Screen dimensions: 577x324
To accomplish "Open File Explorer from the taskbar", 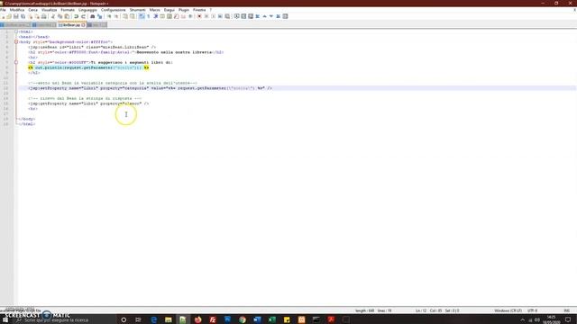I will click(x=169, y=320).
